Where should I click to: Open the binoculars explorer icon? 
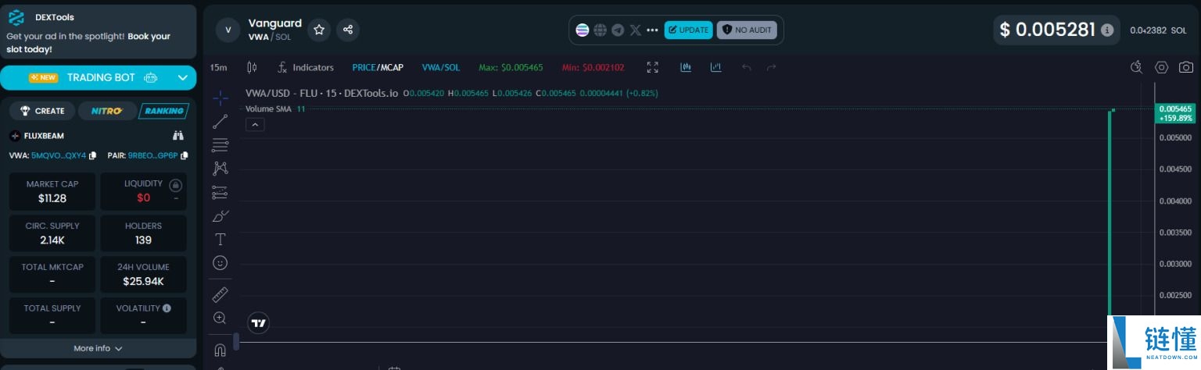pos(177,136)
